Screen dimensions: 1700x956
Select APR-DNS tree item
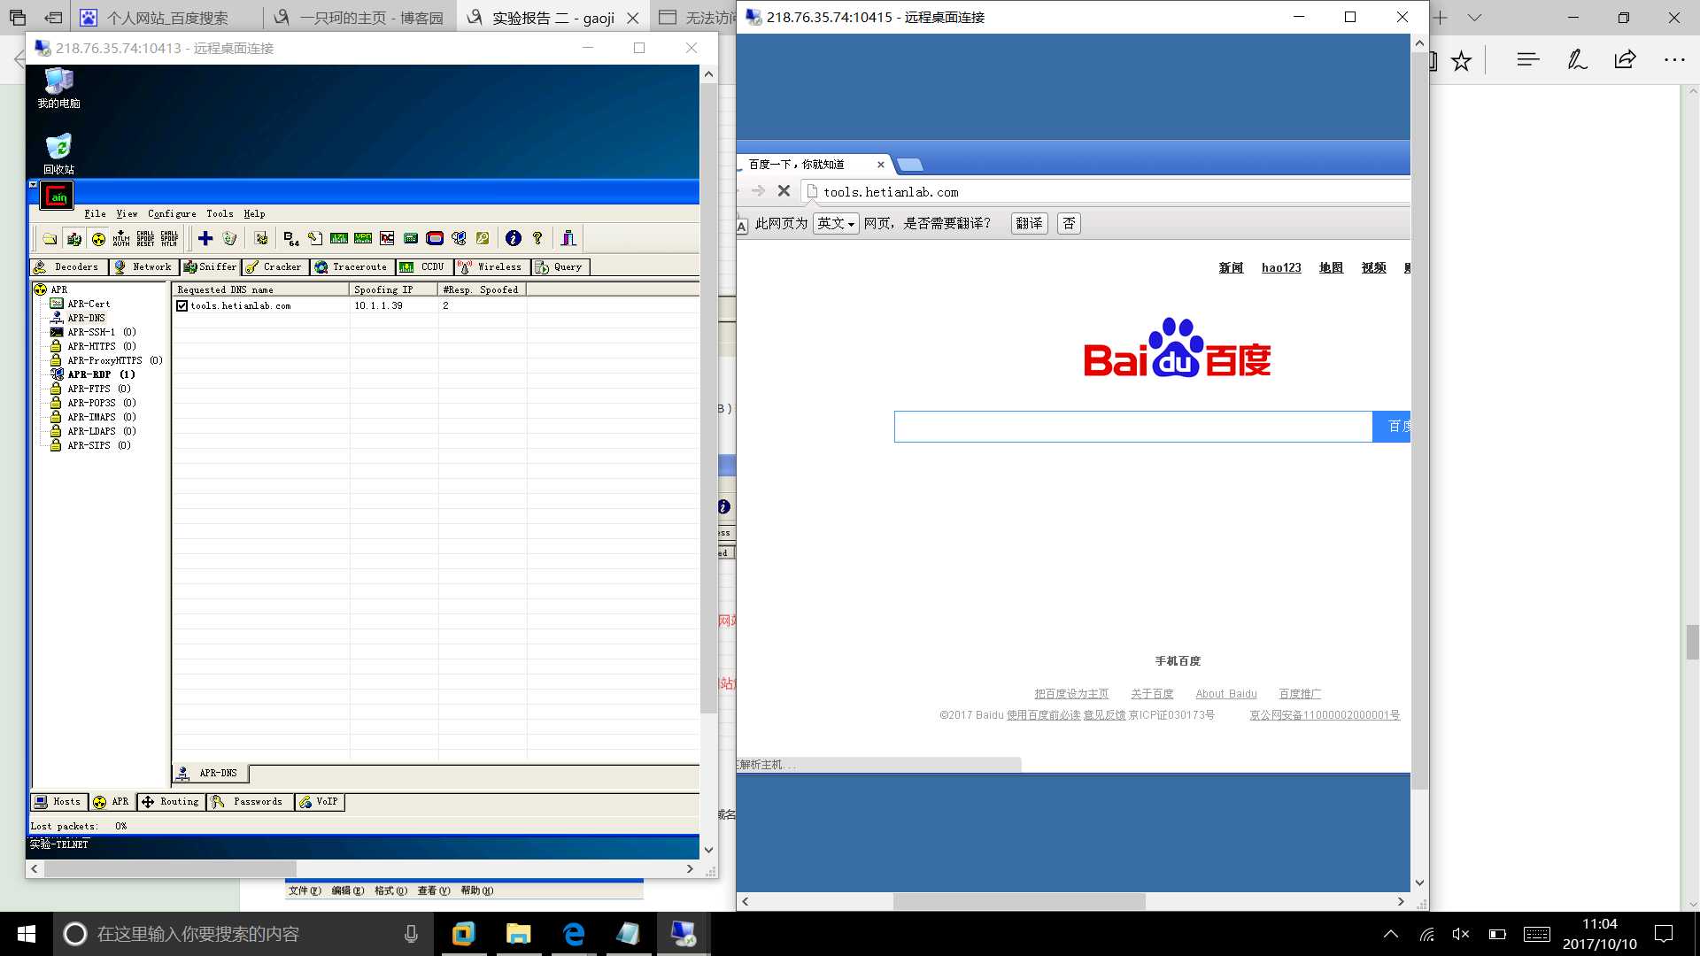tap(78, 318)
